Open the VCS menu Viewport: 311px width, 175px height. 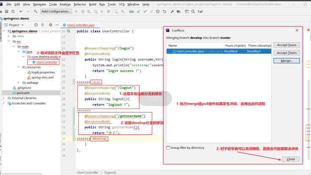(x=122, y=4)
